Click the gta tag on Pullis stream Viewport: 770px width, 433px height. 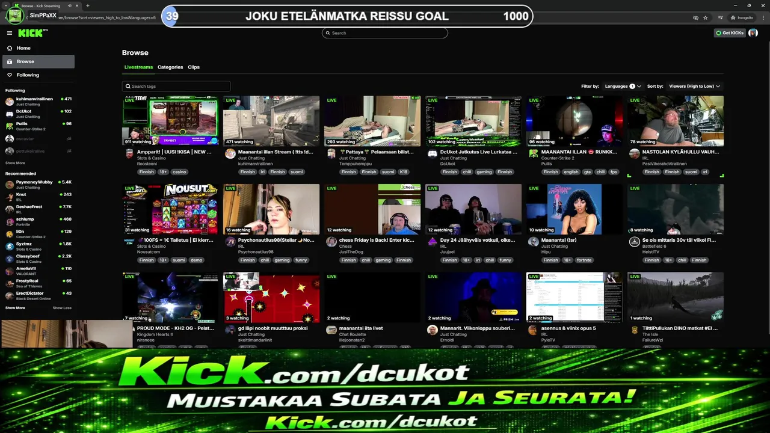[x=587, y=172]
